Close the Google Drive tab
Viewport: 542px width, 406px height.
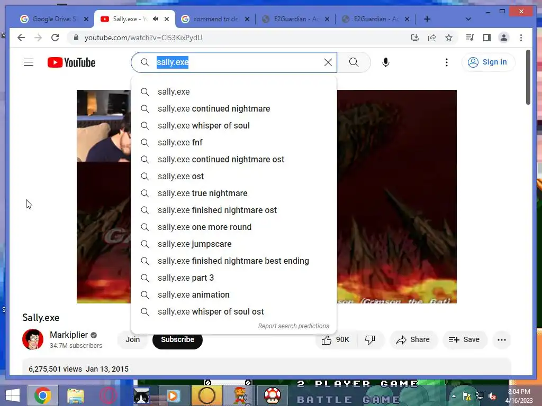[x=86, y=19]
